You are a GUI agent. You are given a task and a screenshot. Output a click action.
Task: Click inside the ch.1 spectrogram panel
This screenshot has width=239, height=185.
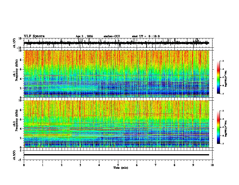pos(116,74)
